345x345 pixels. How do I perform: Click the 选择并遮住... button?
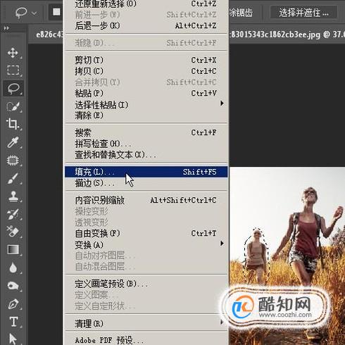303,12
